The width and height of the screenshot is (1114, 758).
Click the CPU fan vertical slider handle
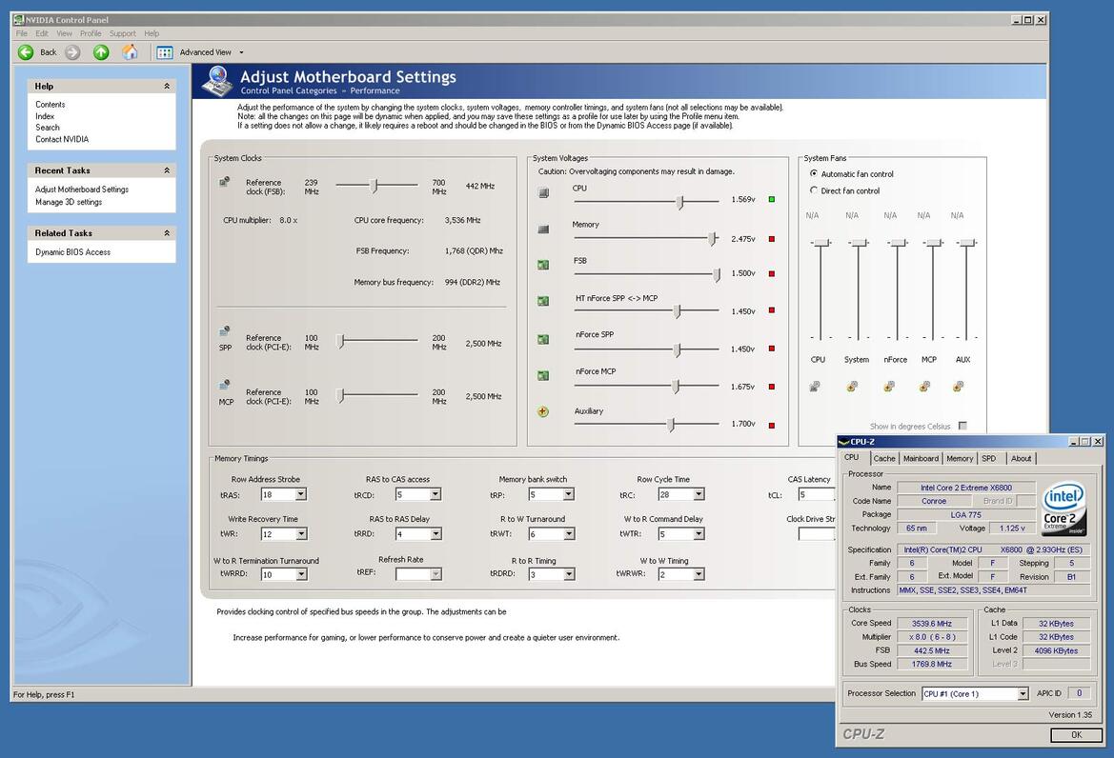tap(821, 243)
